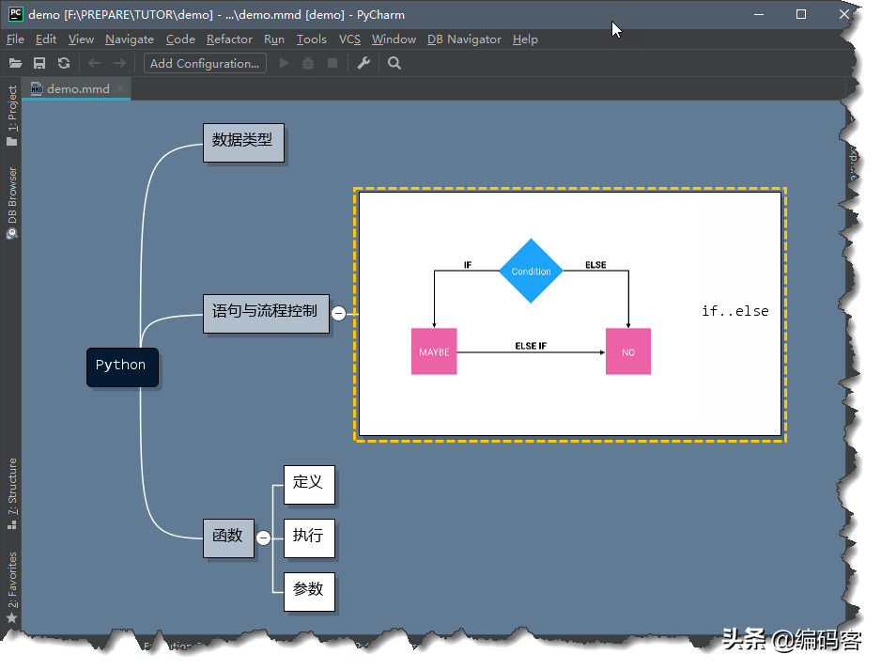881x670 pixels.
Task: Select the 执行 child node
Action: point(309,538)
